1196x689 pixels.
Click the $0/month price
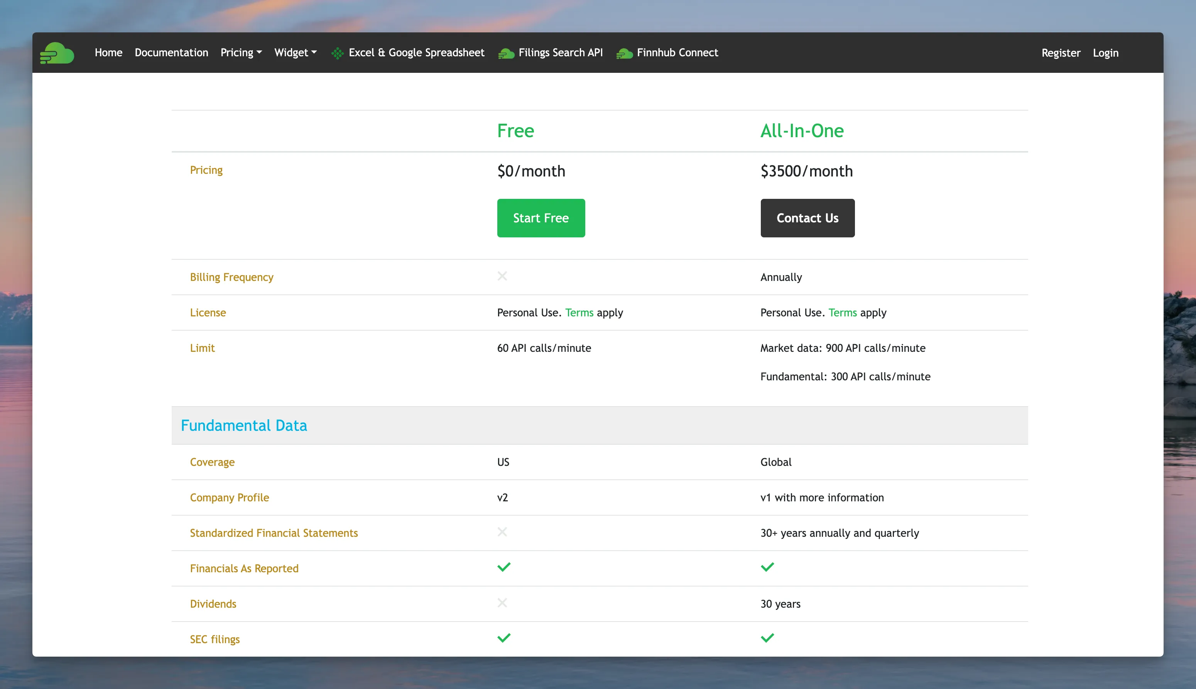pyautogui.click(x=531, y=171)
